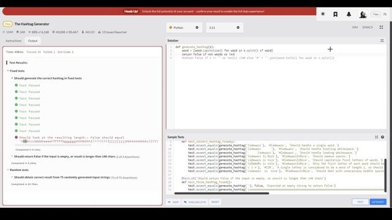Viewport: 392px width, 220px height.
Task: Click the commented '#return False' solution line
Action: (x=258, y=58)
